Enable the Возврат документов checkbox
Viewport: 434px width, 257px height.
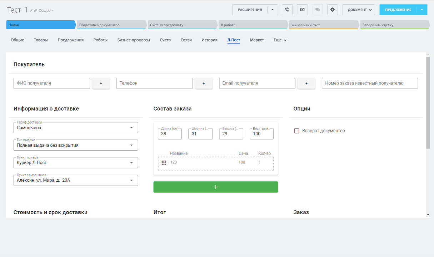[296, 131]
